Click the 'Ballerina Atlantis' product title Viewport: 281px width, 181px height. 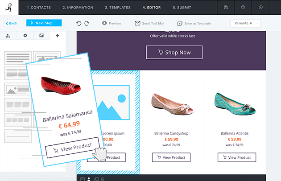(235, 133)
